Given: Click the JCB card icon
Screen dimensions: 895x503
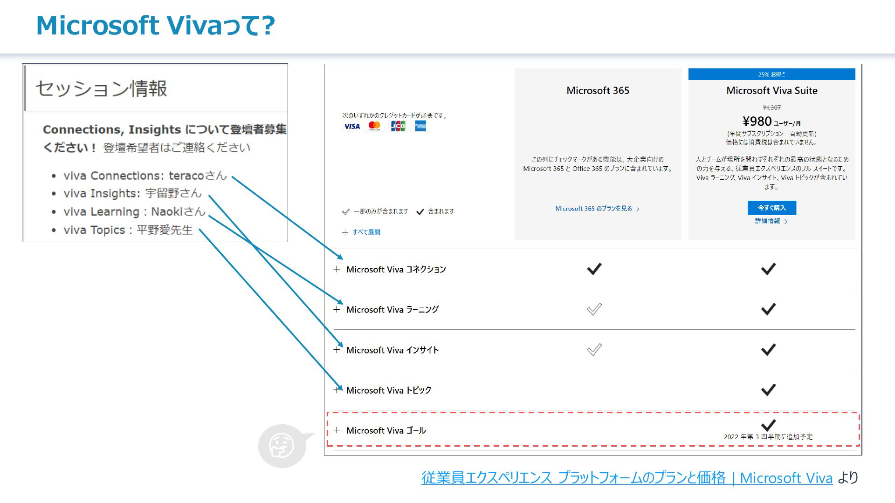Looking at the screenshot, I should pyautogui.click(x=398, y=126).
